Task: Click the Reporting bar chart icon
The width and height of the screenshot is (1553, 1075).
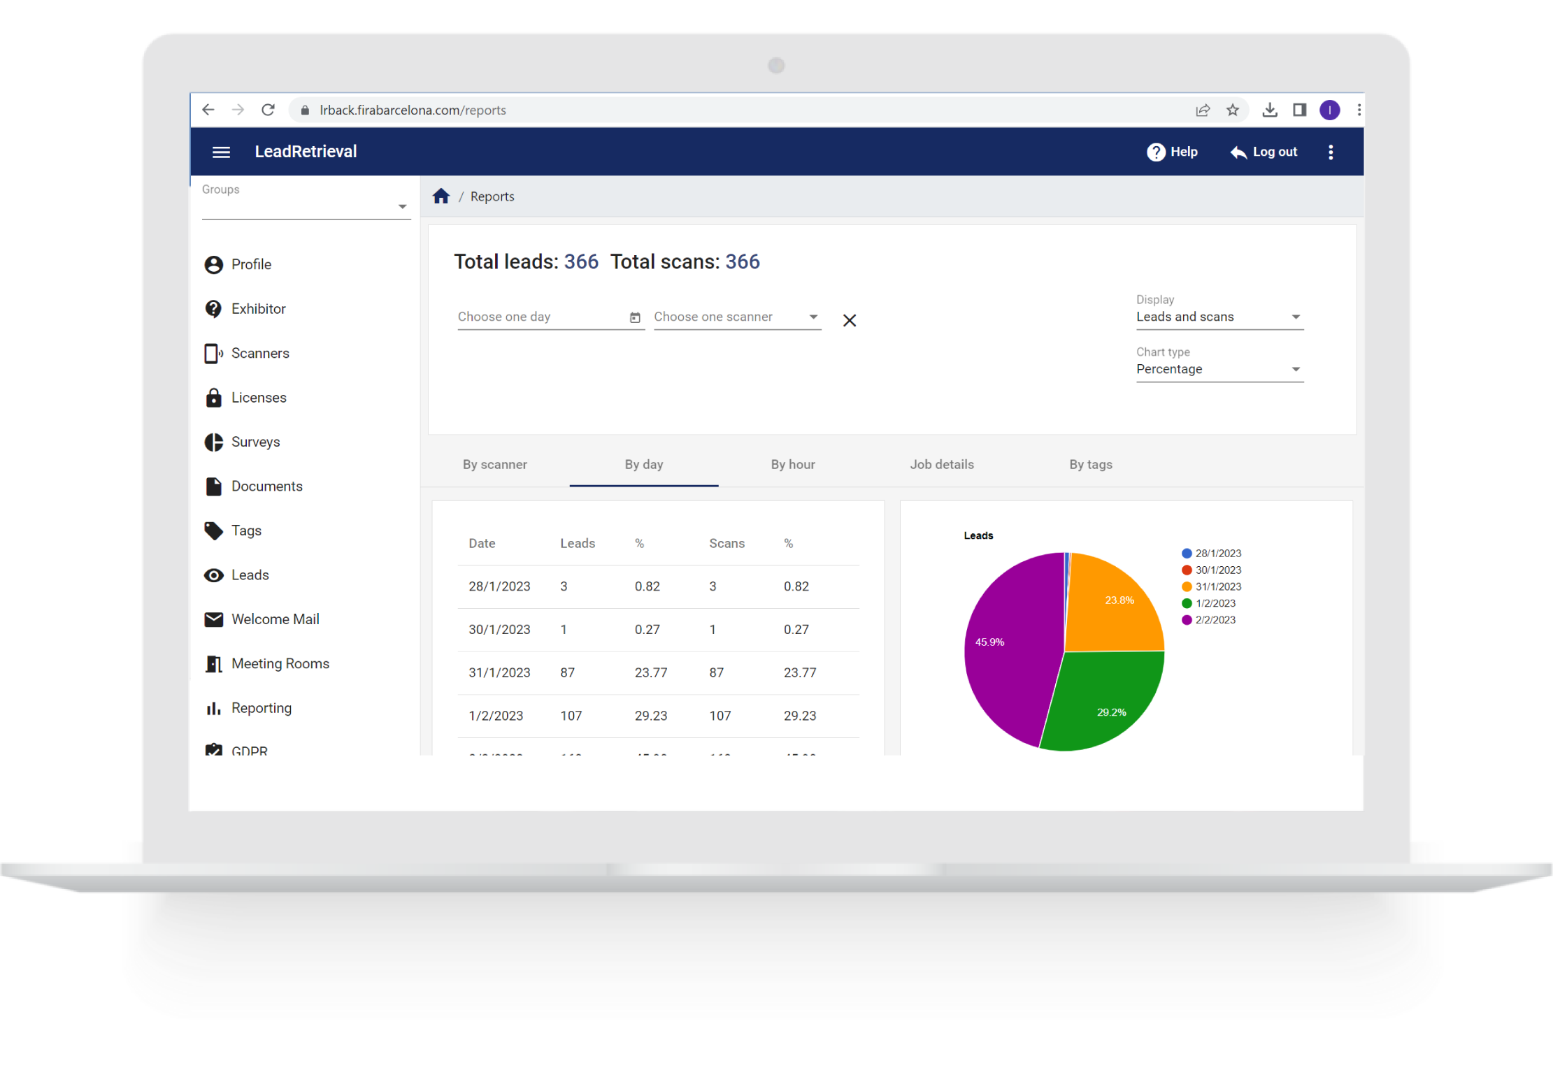Action: coord(213,708)
